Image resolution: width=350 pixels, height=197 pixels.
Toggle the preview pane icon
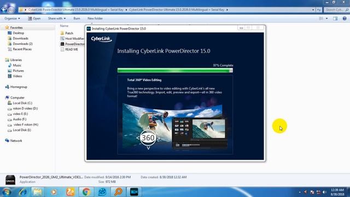point(335,19)
